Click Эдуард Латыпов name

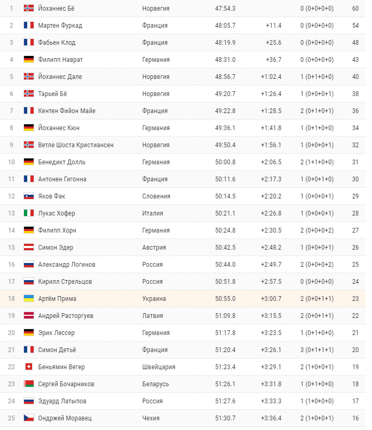(x=62, y=401)
